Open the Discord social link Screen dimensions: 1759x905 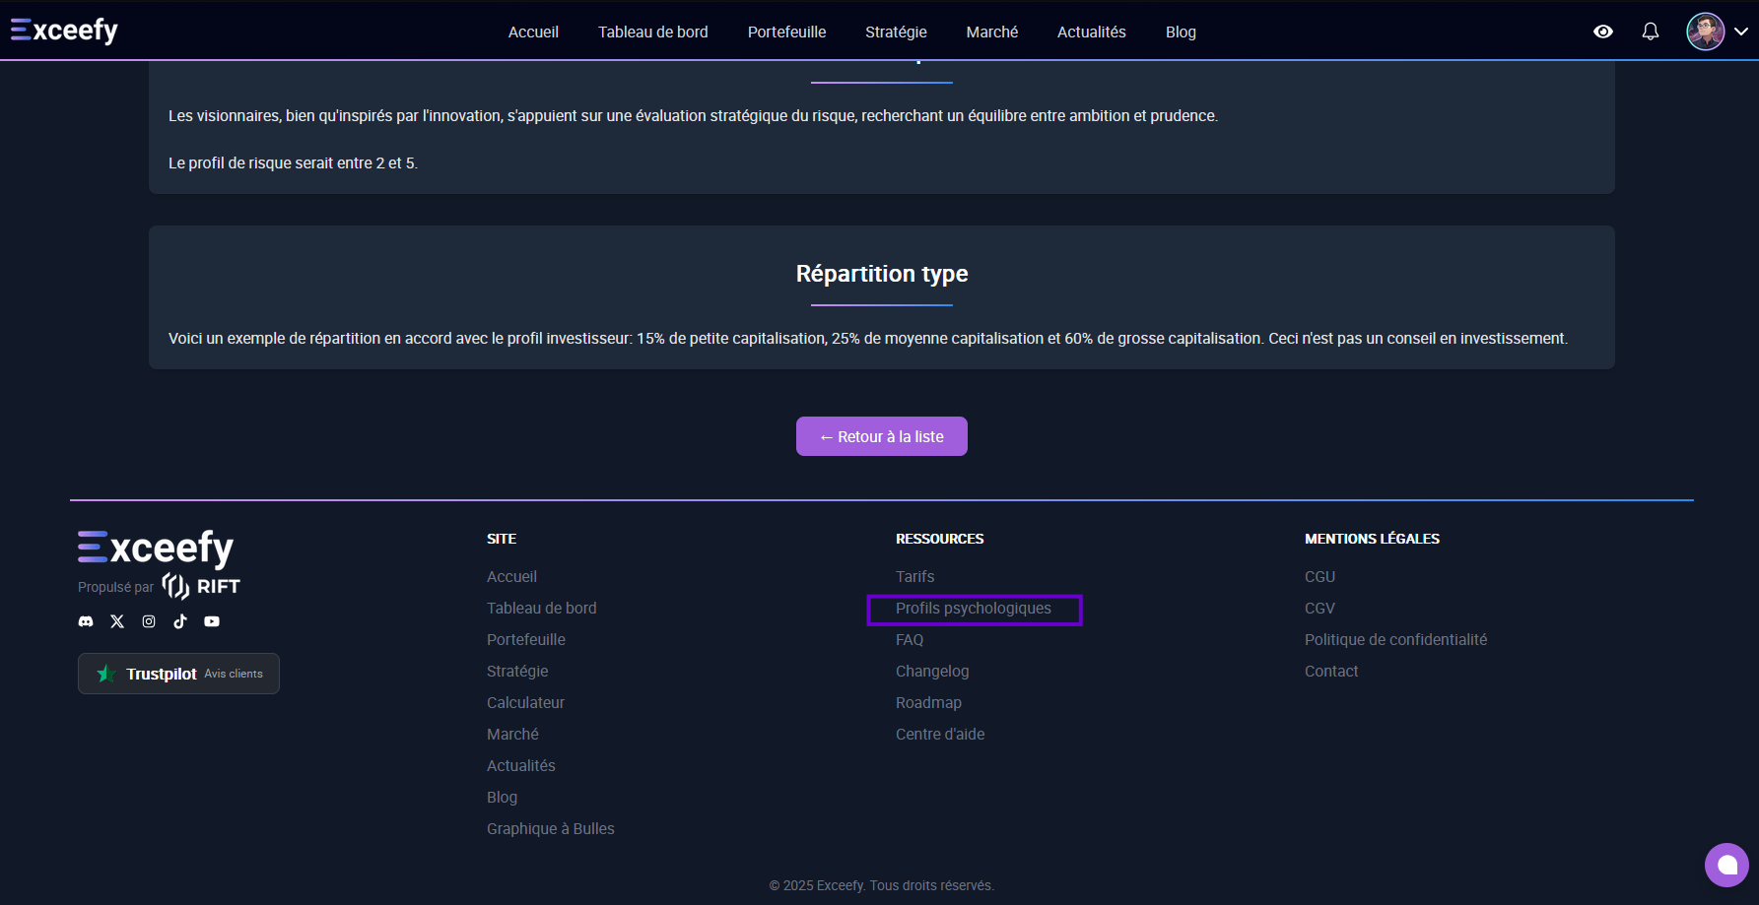click(x=86, y=621)
